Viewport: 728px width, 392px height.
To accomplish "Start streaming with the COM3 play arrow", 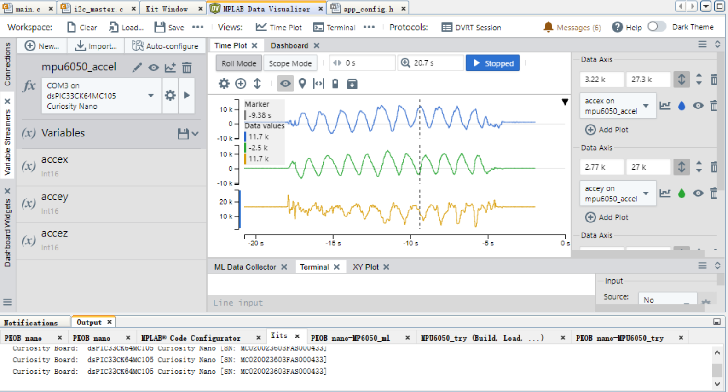I will click(x=186, y=95).
